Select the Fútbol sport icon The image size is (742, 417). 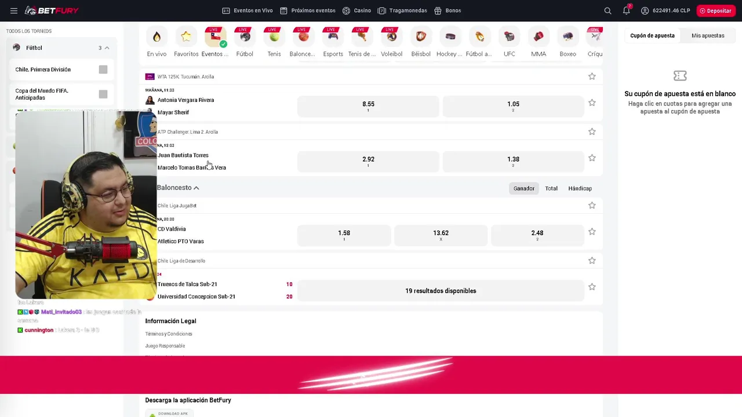[245, 36]
